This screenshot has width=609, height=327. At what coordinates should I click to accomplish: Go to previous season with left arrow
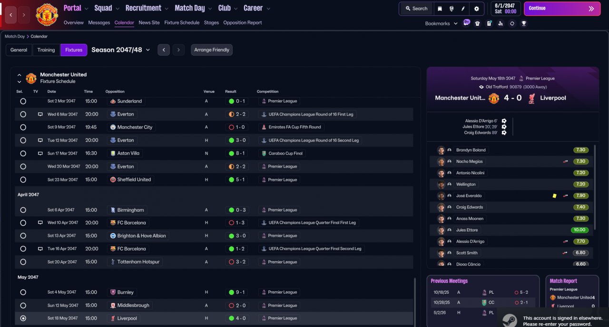[164, 50]
